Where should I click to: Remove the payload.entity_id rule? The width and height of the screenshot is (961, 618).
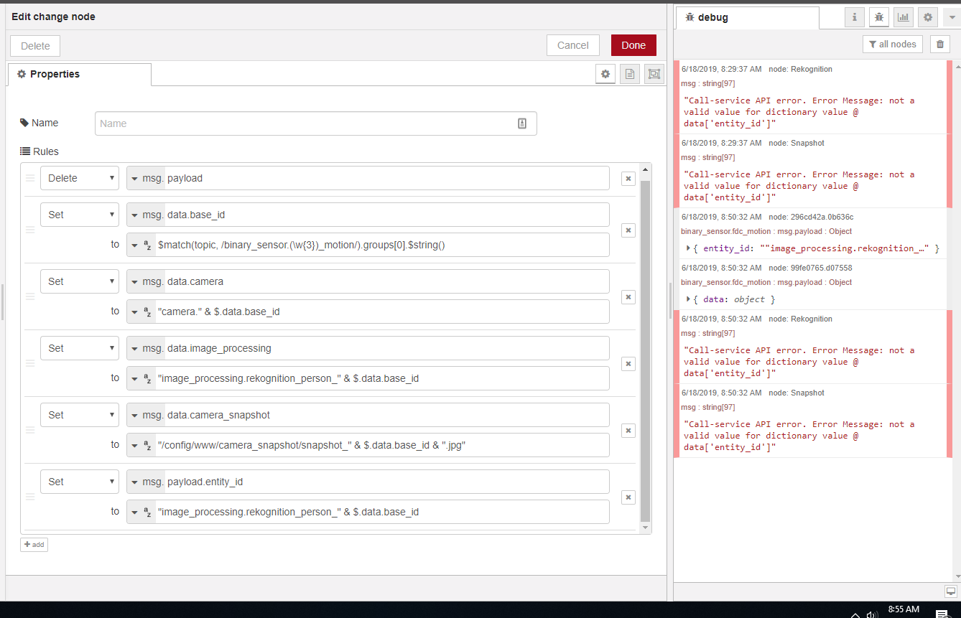pos(628,497)
